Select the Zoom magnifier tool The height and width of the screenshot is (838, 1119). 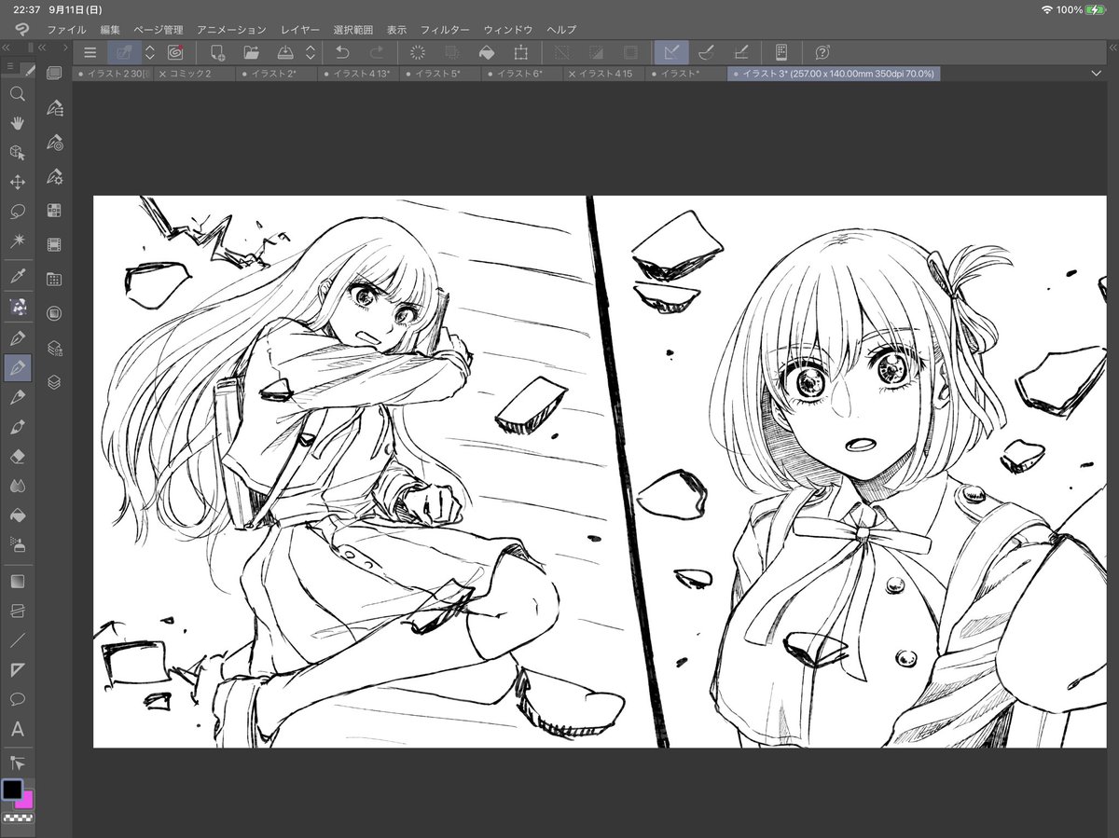(x=17, y=94)
